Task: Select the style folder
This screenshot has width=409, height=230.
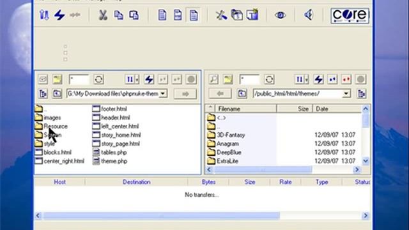Action: coord(45,143)
